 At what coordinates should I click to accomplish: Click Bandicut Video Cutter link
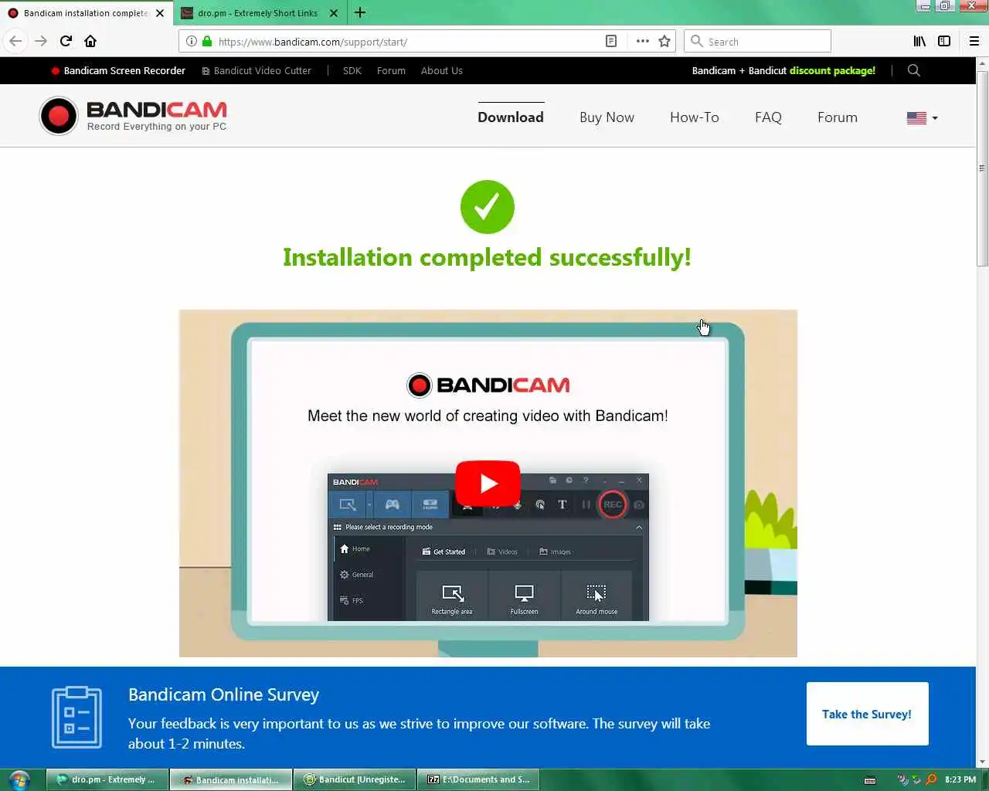257,70
